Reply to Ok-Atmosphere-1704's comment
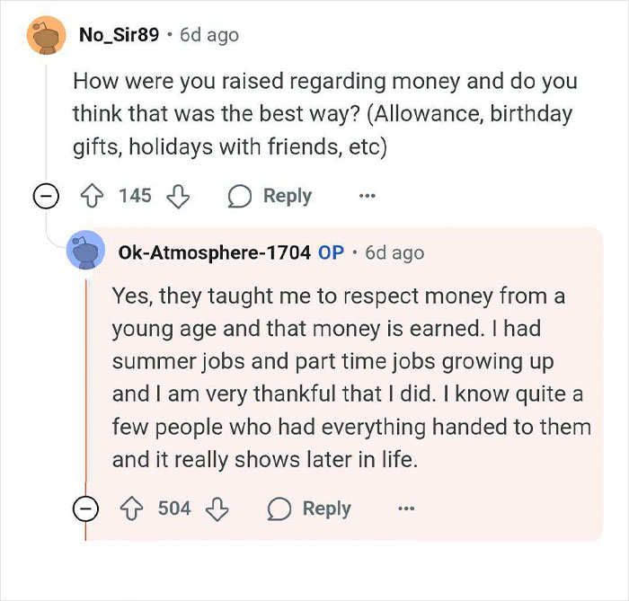The height and width of the screenshot is (601, 629). pyautogui.click(x=310, y=508)
